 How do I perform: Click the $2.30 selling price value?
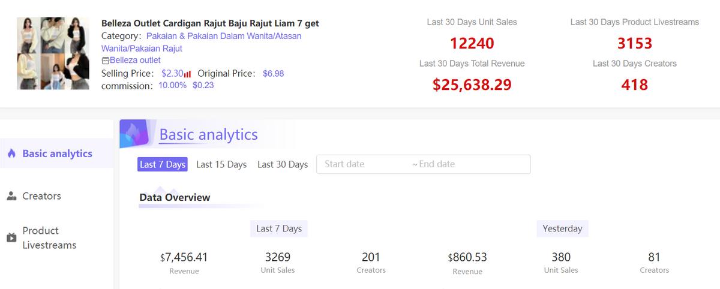172,73
